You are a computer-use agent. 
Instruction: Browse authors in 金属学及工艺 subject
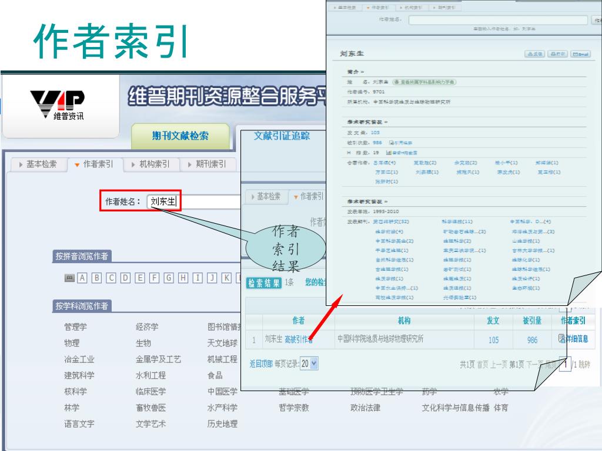[x=158, y=359]
